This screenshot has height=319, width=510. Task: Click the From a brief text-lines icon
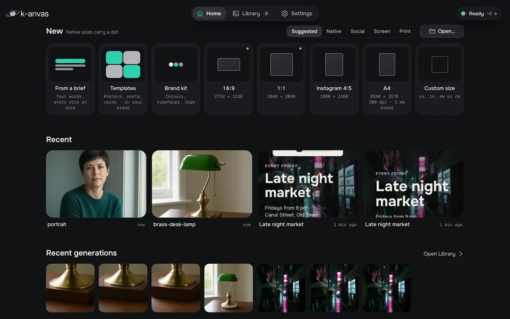click(70, 64)
